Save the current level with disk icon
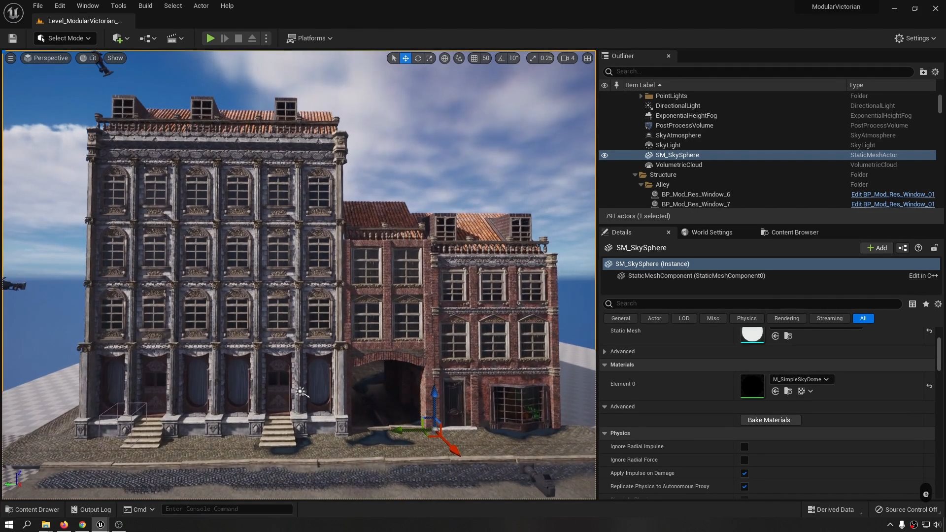This screenshot has height=532, width=946. click(x=13, y=38)
